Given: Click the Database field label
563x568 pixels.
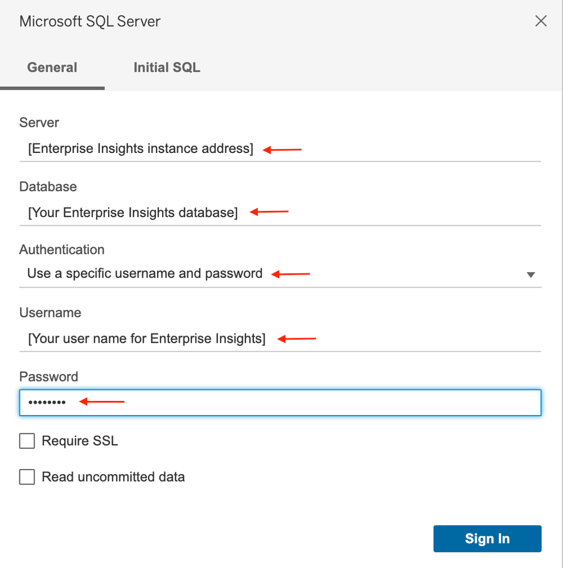Looking at the screenshot, I should (x=48, y=186).
